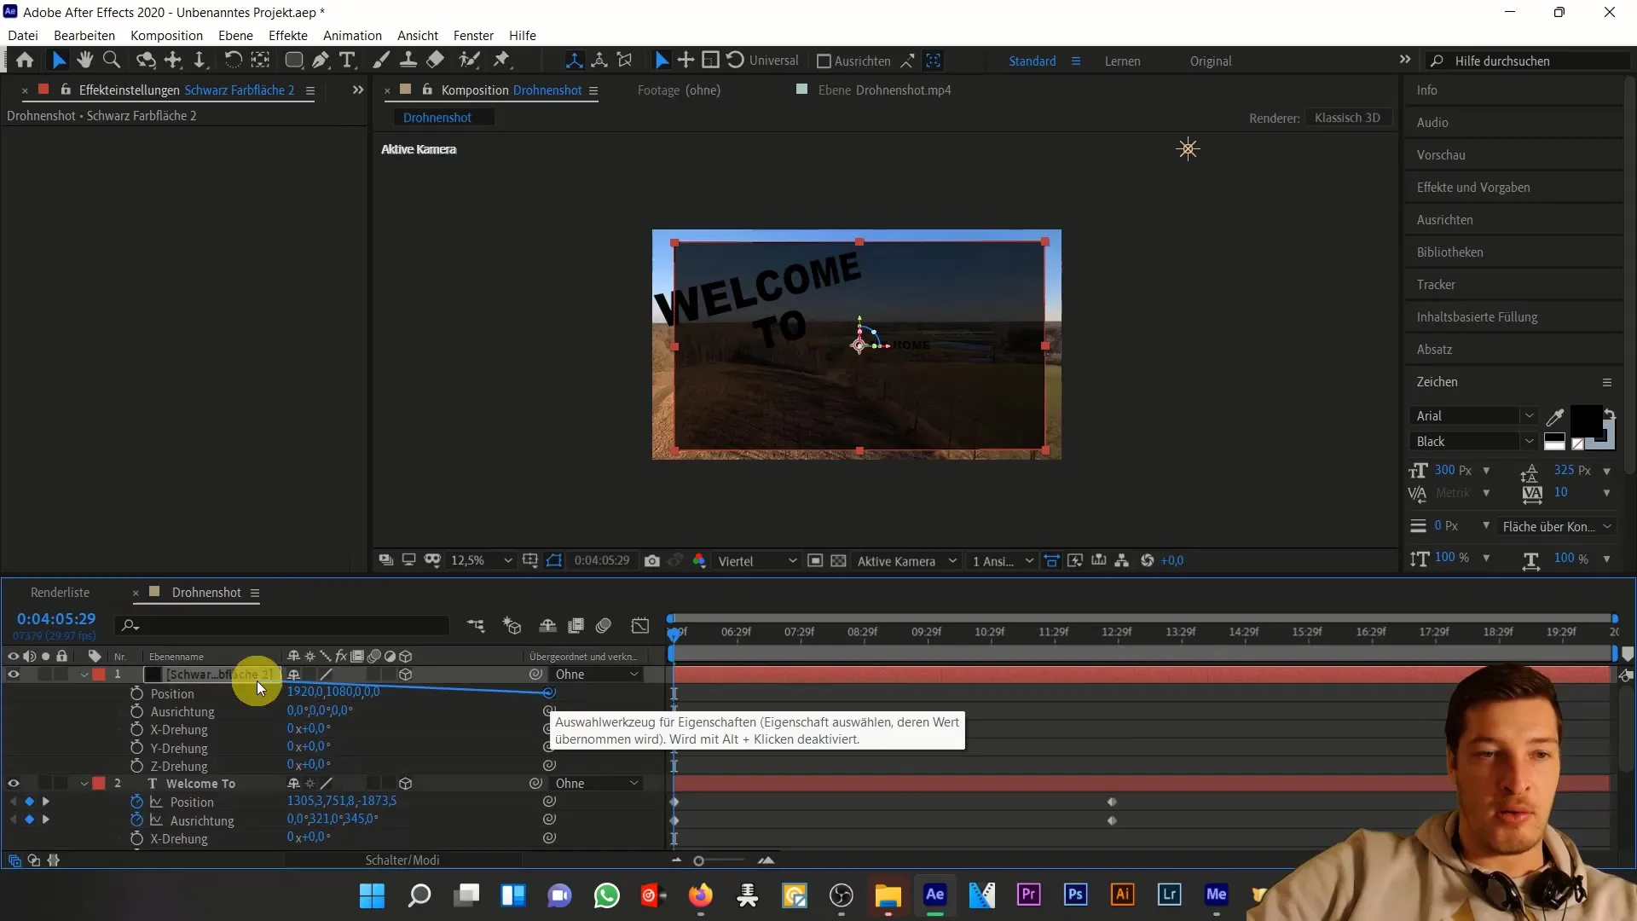The width and height of the screenshot is (1637, 921).
Task: Click the timeline zoom slider handle
Action: click(x=699, y=861)
